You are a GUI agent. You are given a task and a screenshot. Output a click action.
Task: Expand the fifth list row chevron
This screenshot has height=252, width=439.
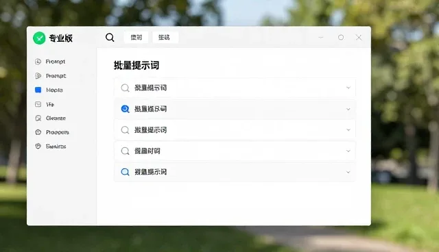(x=348, y=172)
